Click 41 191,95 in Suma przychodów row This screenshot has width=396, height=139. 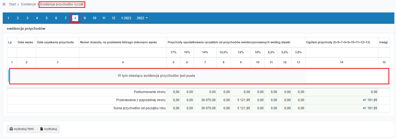click(370, 108)
